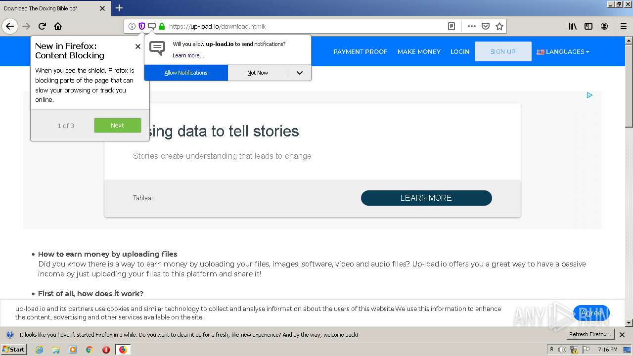Expand the notification options dropdown arrow
Viewport: 633px width, 356px height.
(x=300, y=73)
